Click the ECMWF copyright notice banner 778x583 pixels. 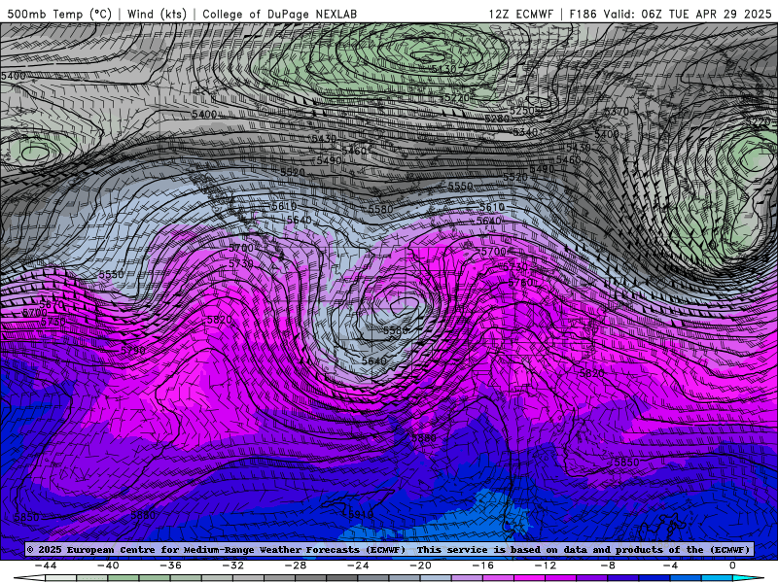tap(388, 549)
